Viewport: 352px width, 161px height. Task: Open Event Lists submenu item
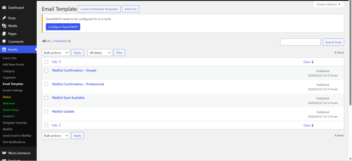click(10, 58)
